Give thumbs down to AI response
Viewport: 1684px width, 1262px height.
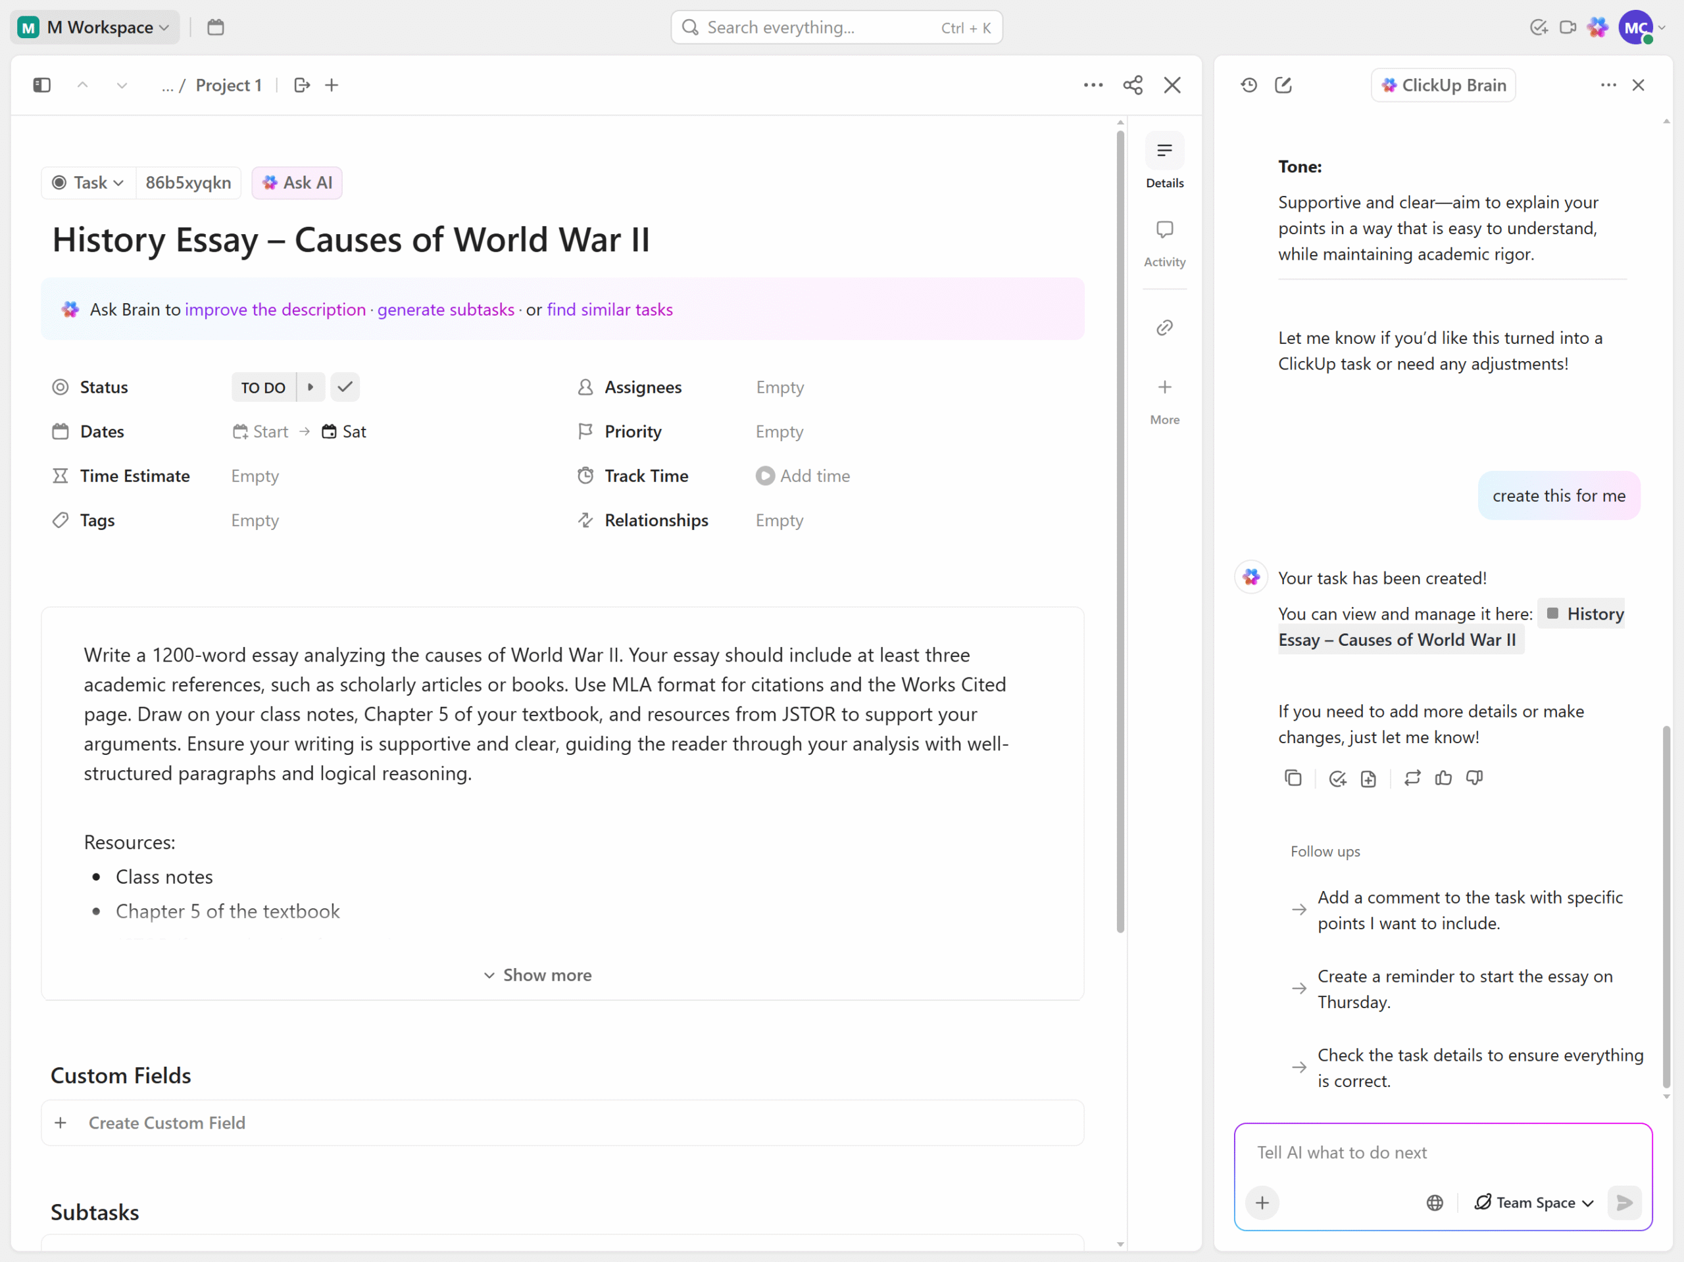coord(1475,778)
